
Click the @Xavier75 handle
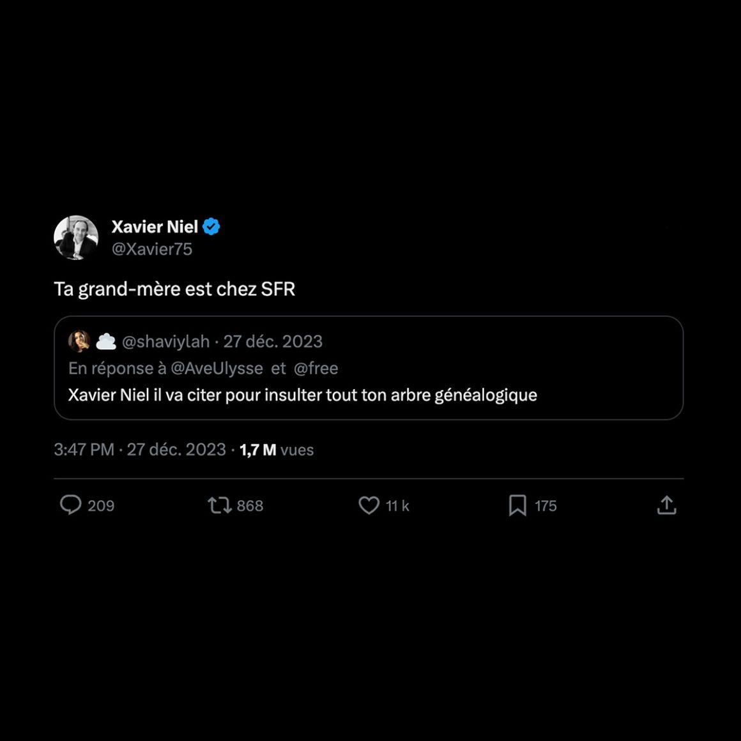click(x=152, y=249)
